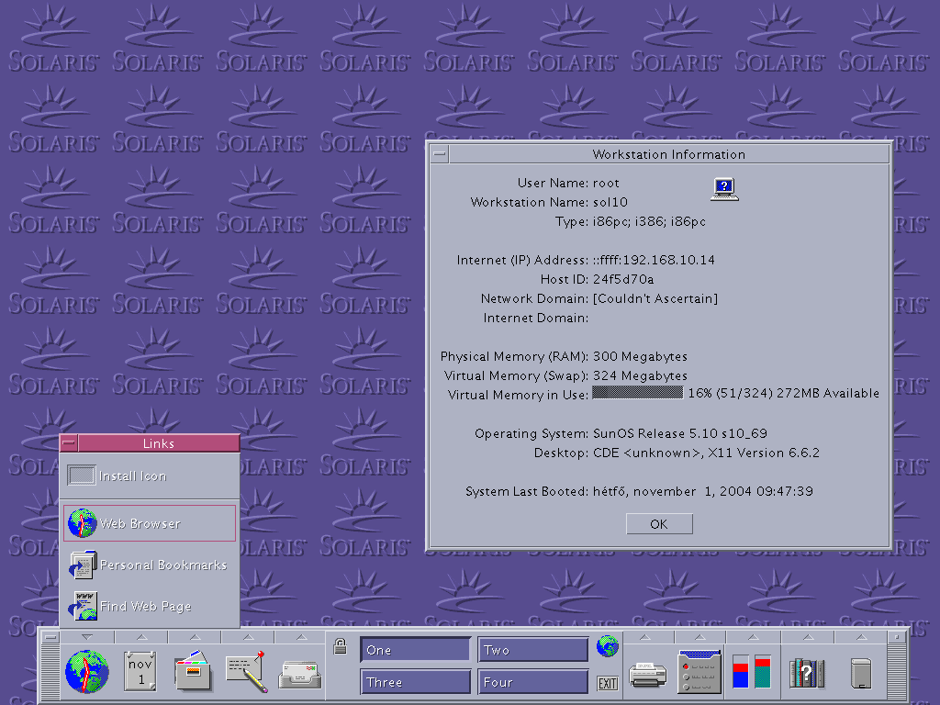Viewport: 940px width, 705px height.
Task: Click Virtual Memory in Use progress bar
Action: point(637,393)
